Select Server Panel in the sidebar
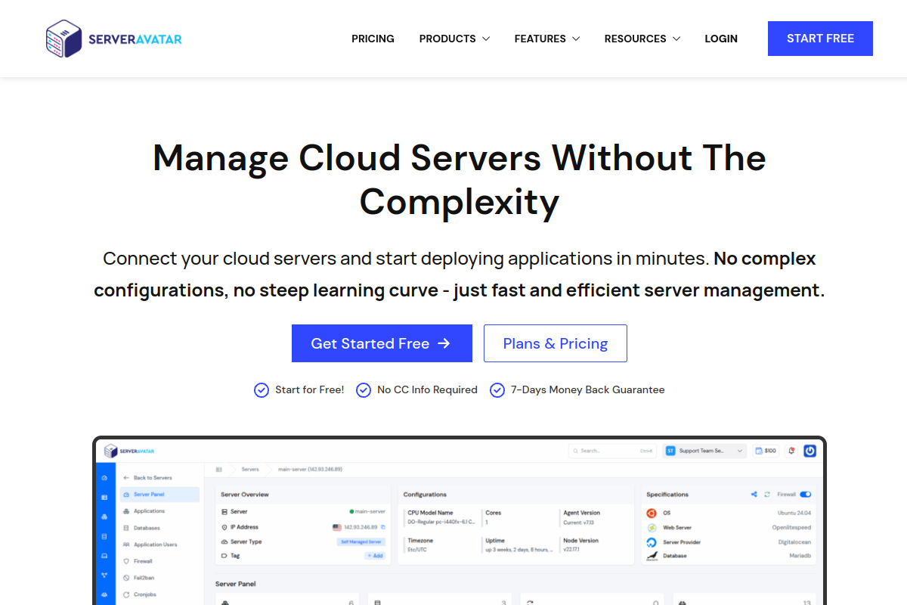 click(x=159, y=495)
